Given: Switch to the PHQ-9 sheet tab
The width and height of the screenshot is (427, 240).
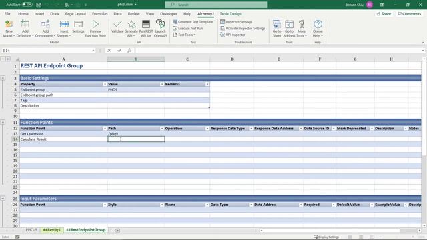Looking at the screenshot, I should (31, 230).
